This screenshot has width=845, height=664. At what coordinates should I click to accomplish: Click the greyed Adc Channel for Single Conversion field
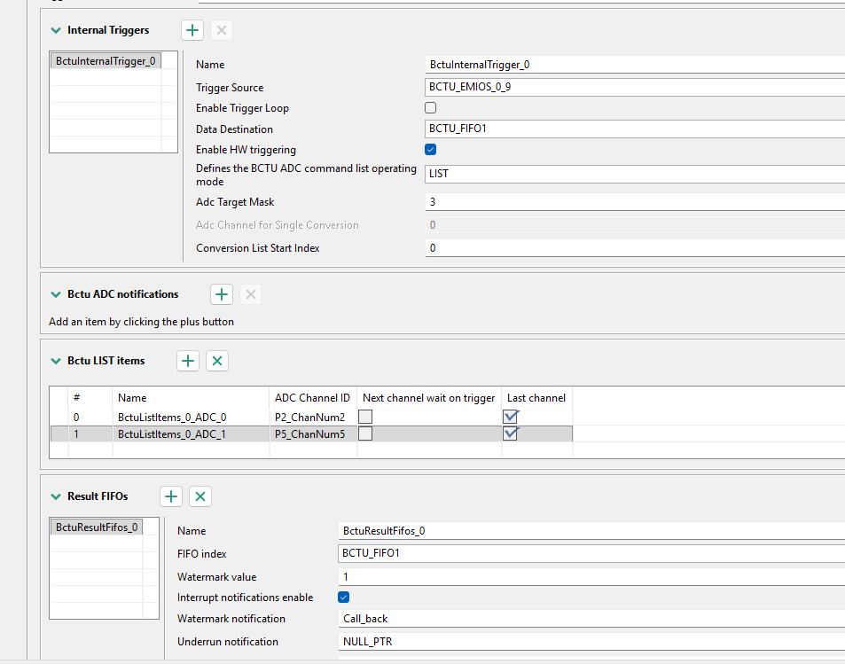[x=635, y=225]
